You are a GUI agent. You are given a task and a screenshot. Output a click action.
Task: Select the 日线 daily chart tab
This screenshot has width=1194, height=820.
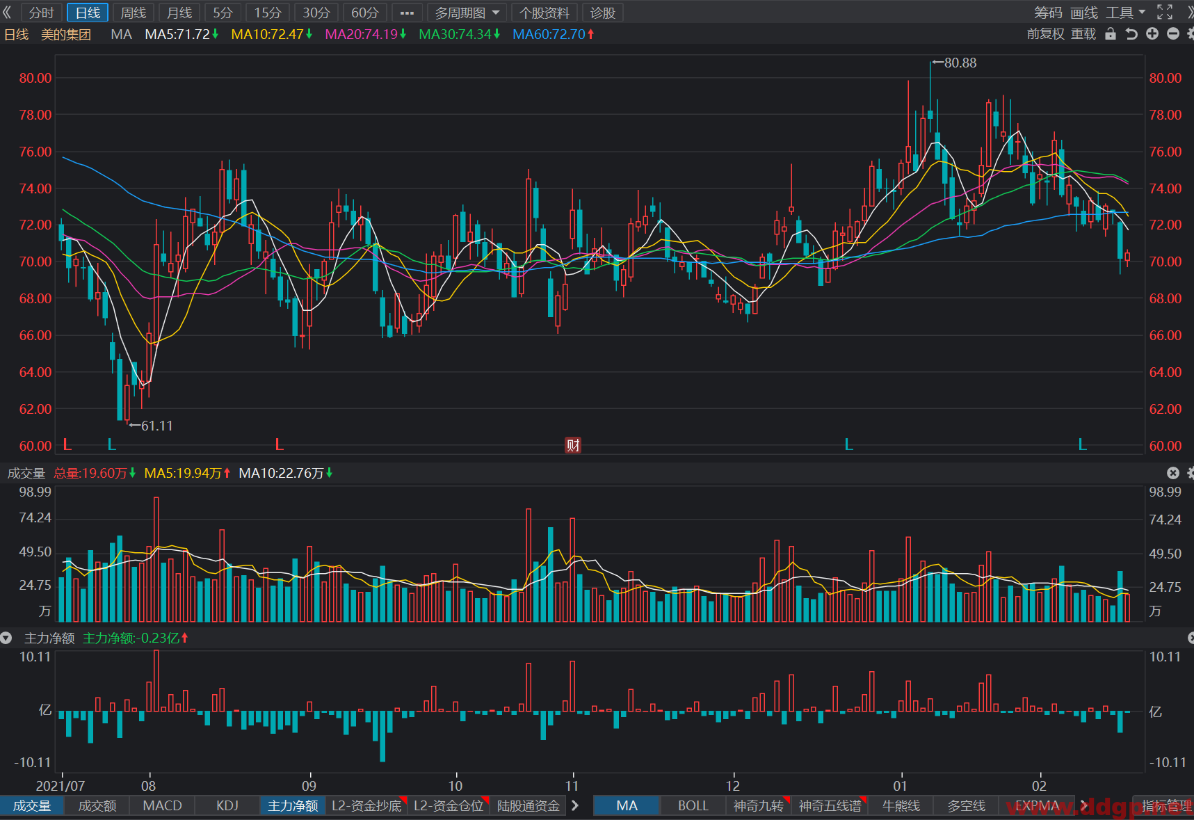[88, 13]
